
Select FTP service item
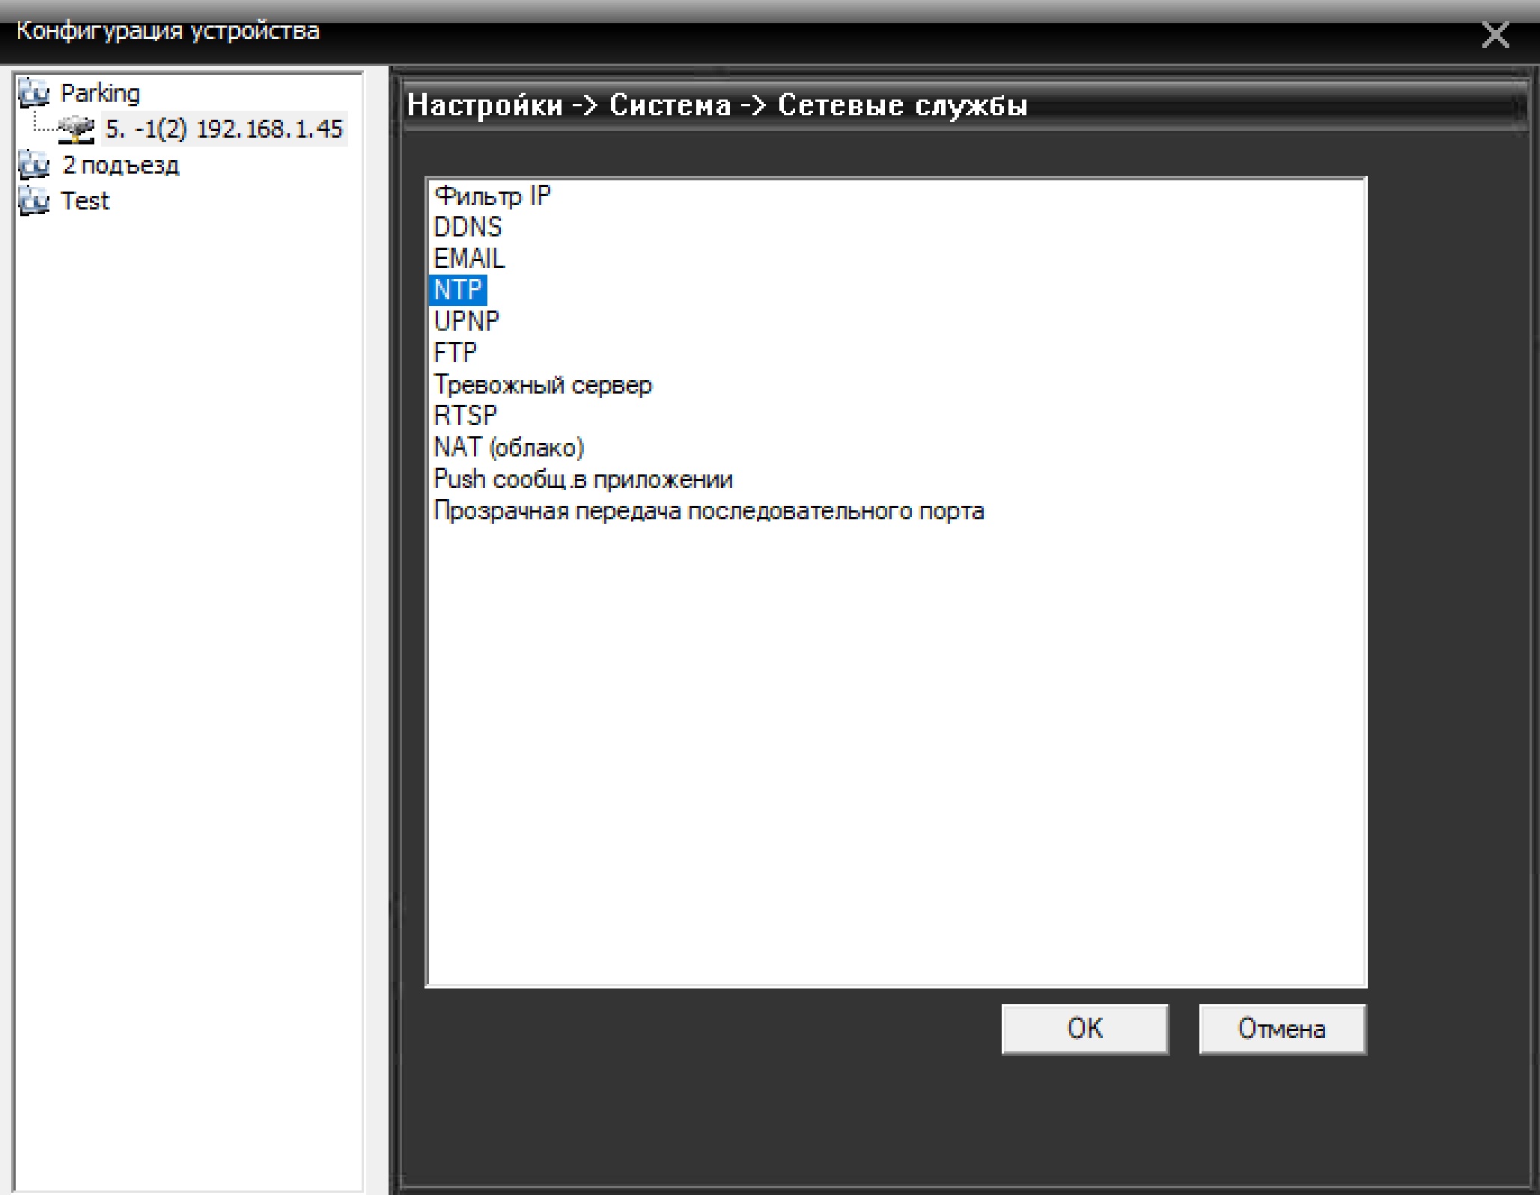(454, 353)
